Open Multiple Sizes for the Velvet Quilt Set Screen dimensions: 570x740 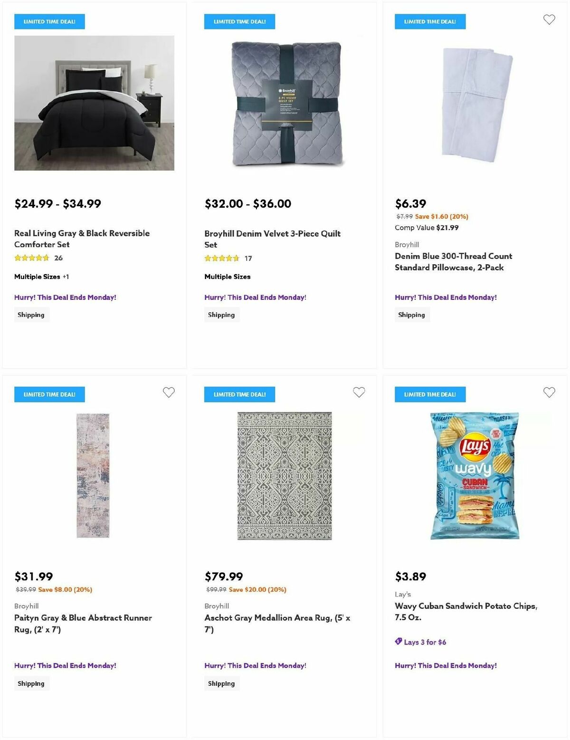(227, 276)
